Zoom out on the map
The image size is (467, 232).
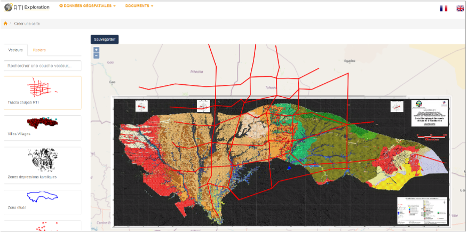point(96,55)
